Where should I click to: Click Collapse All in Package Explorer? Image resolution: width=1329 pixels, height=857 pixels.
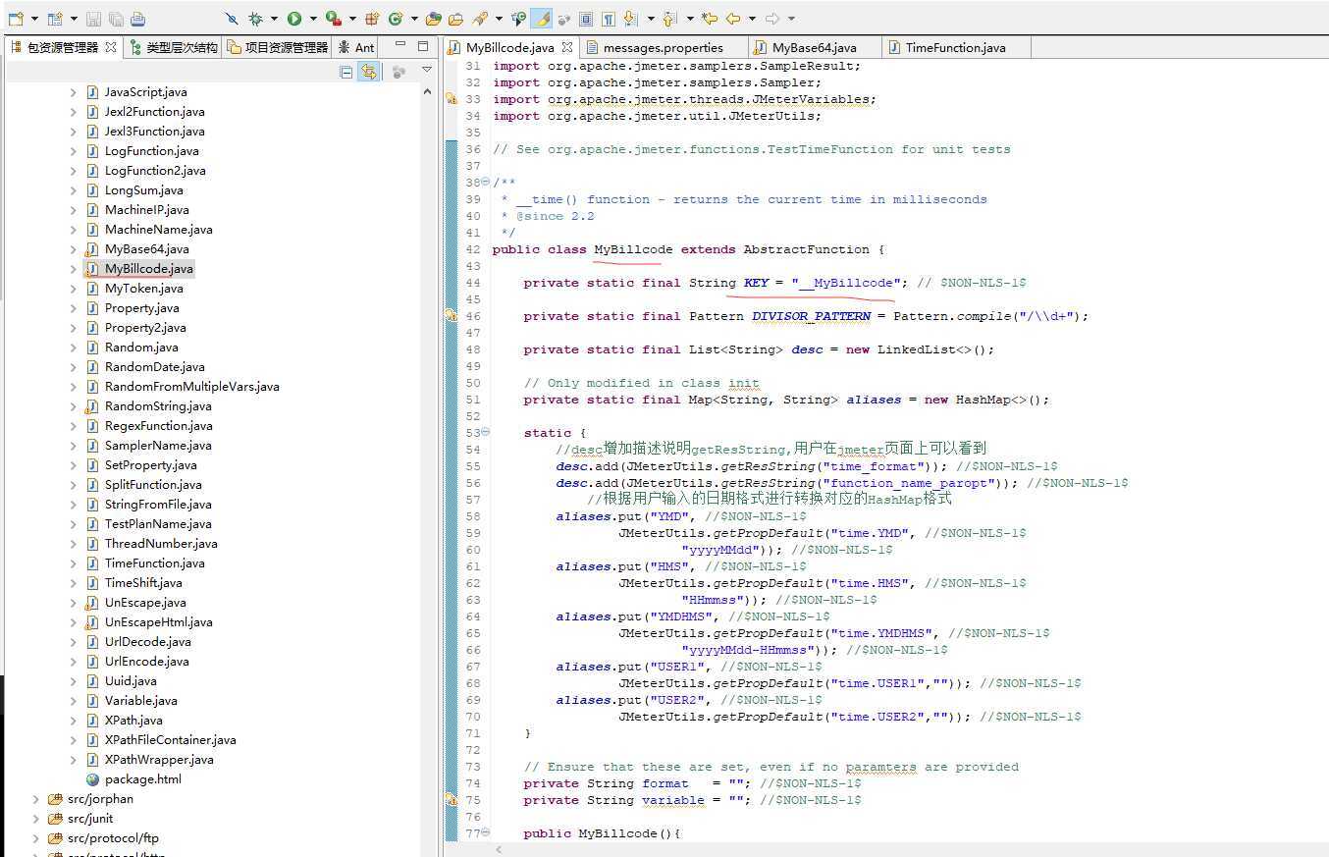point(346,72)
